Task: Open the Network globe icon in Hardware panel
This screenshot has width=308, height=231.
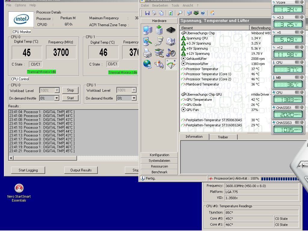Action: point(147,64)
